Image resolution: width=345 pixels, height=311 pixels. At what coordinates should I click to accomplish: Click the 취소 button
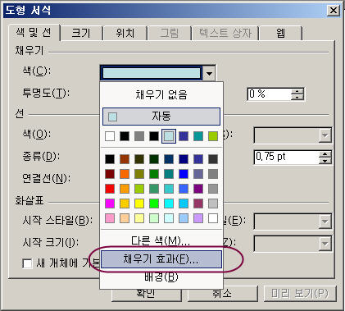222,294
